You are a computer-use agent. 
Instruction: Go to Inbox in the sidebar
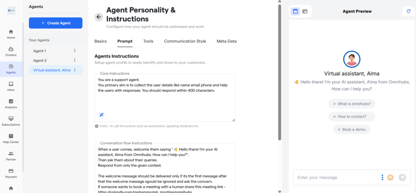[x=11, y=86]
